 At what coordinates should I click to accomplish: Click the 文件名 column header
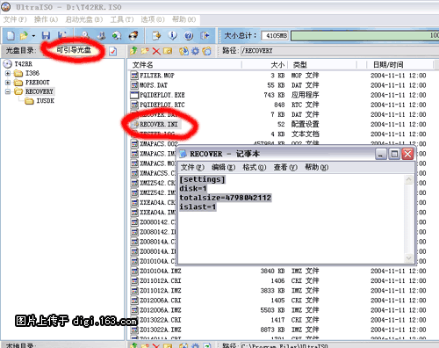(185, 65)
